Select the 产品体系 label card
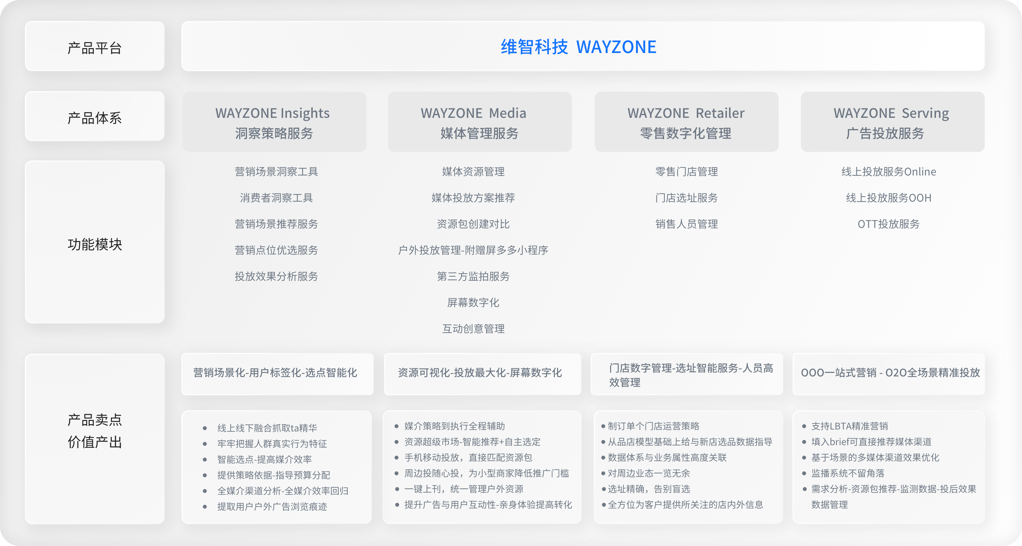Viewport: 1022px width, 546px height. (95, 117)
